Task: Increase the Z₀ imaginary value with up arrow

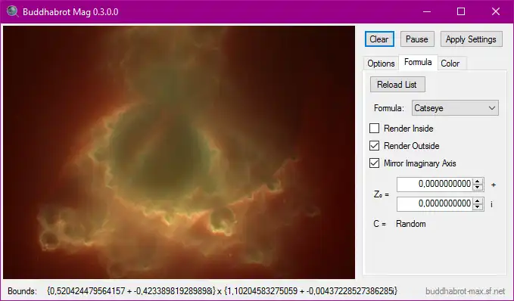Action: coord(478,200)
